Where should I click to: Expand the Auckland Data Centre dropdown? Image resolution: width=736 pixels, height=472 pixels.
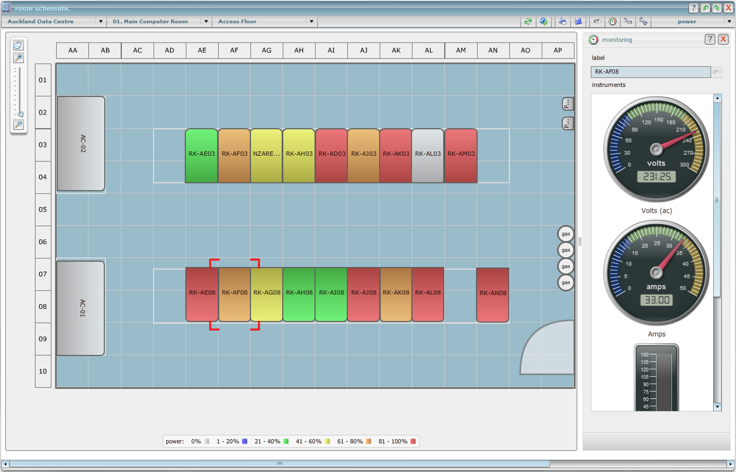pyautogui.click(x=101, y=22)
